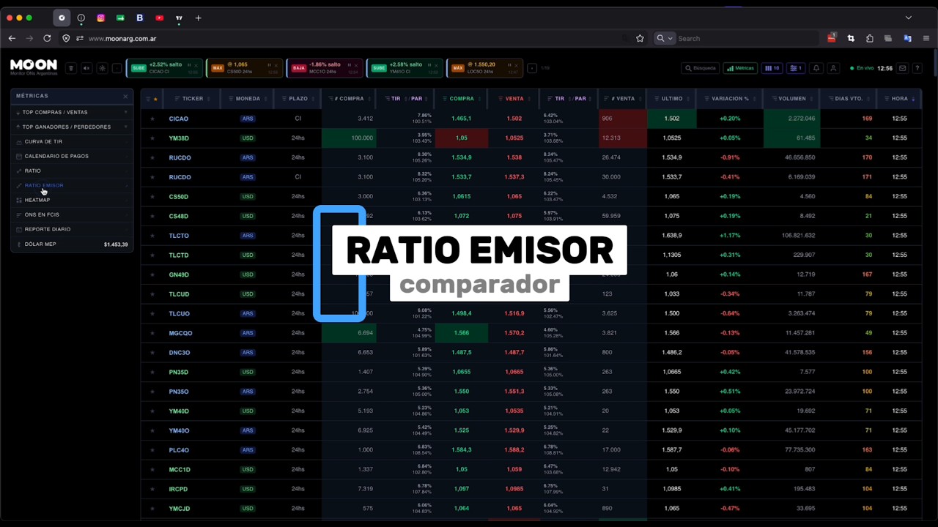Open the columns button showing 10
938x527 pixels.
coord(772,68)
